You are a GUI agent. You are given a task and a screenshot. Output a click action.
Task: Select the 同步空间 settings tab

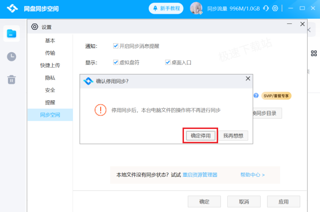click(x=50, y=115)
